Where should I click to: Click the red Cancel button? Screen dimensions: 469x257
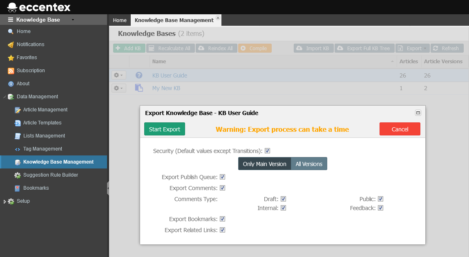[x=400, y=129]
